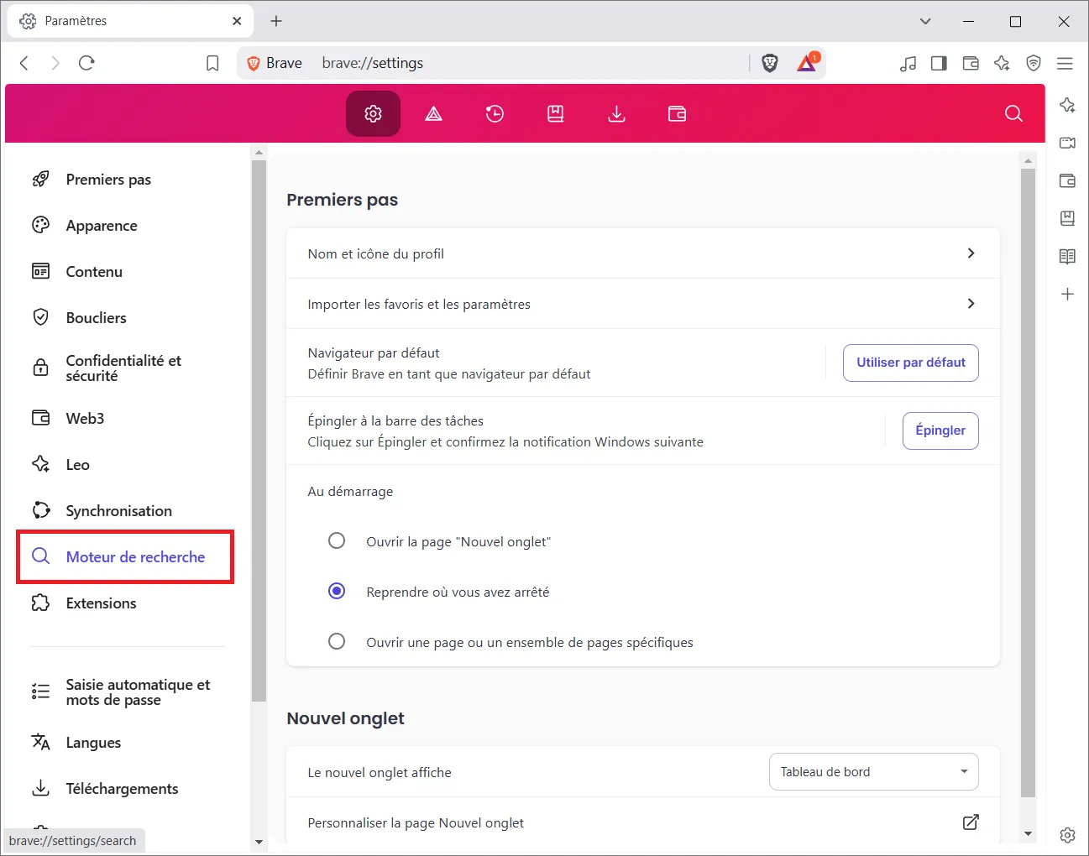
Task: Bookmark this page icon
Action: coord(212,63)
